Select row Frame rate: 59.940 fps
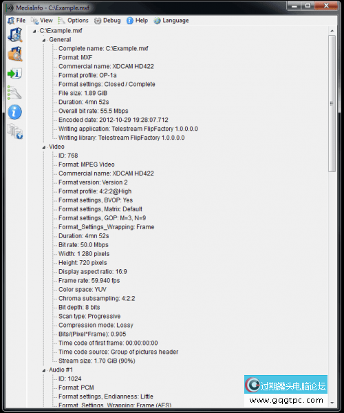 point(89,281)
